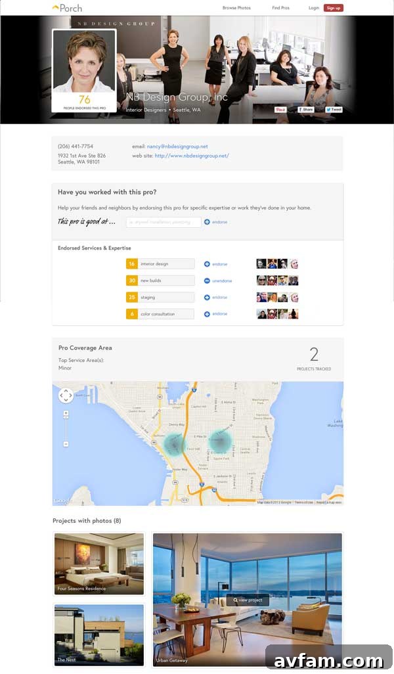Click the first endorser avatar for color consultation
394x674 pixels.
(x=261, y=314)
